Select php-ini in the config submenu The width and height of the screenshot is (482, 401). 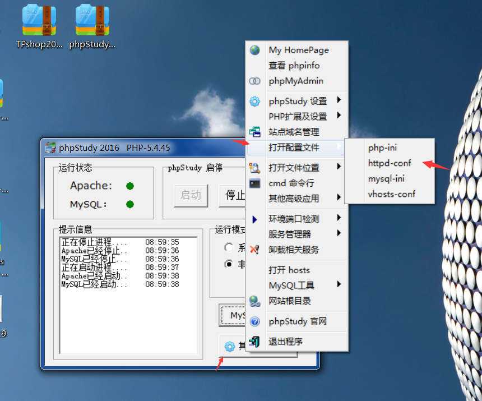click(x=390, y=148)
